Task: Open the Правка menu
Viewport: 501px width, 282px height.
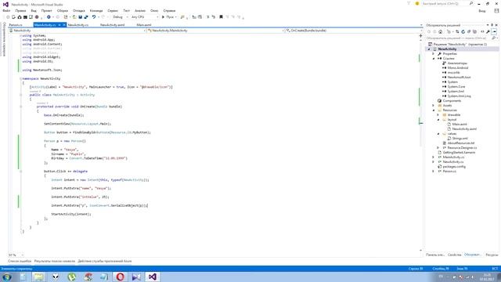Action: [20, 10]
